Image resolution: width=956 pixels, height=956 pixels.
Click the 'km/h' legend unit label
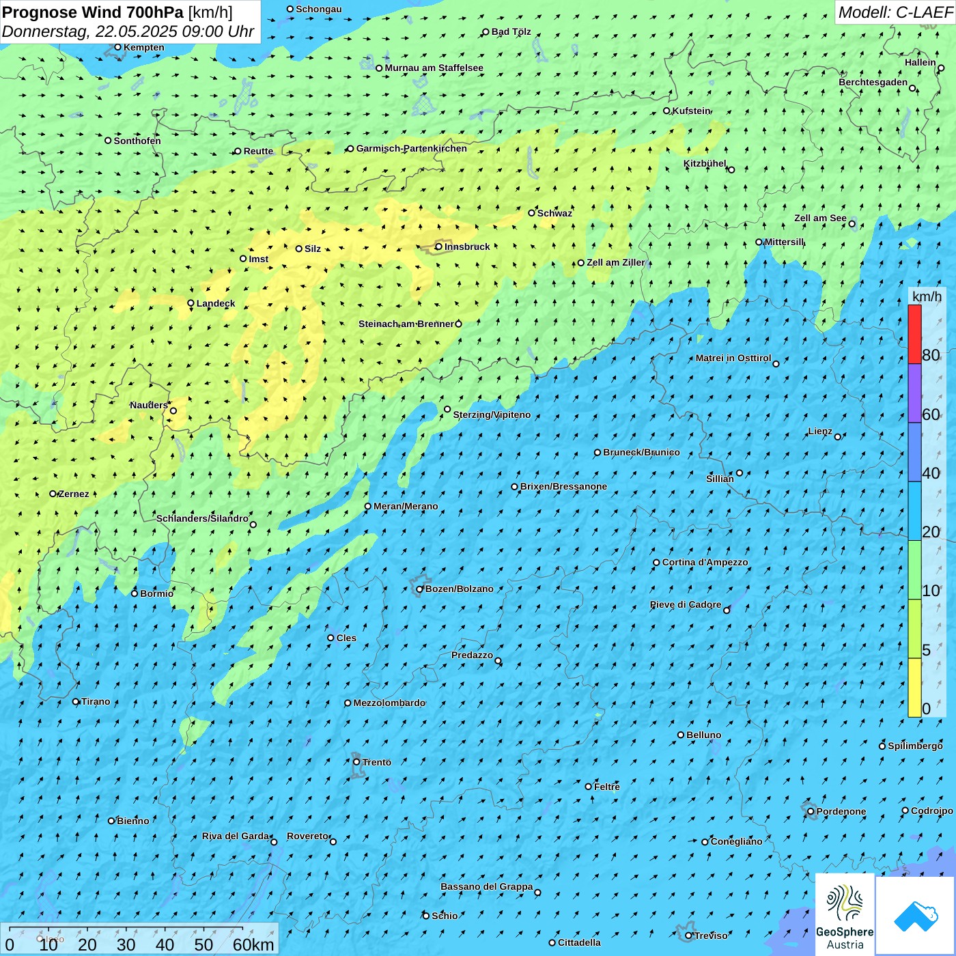tap(927, 296)
